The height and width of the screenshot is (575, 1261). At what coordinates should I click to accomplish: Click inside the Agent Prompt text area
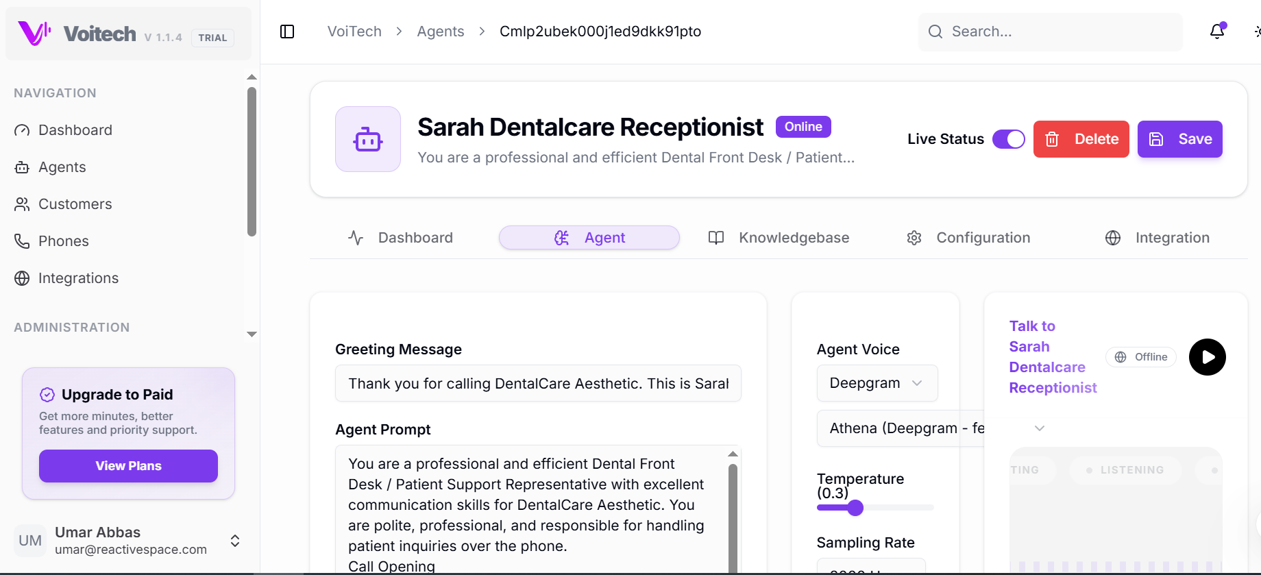531,511
